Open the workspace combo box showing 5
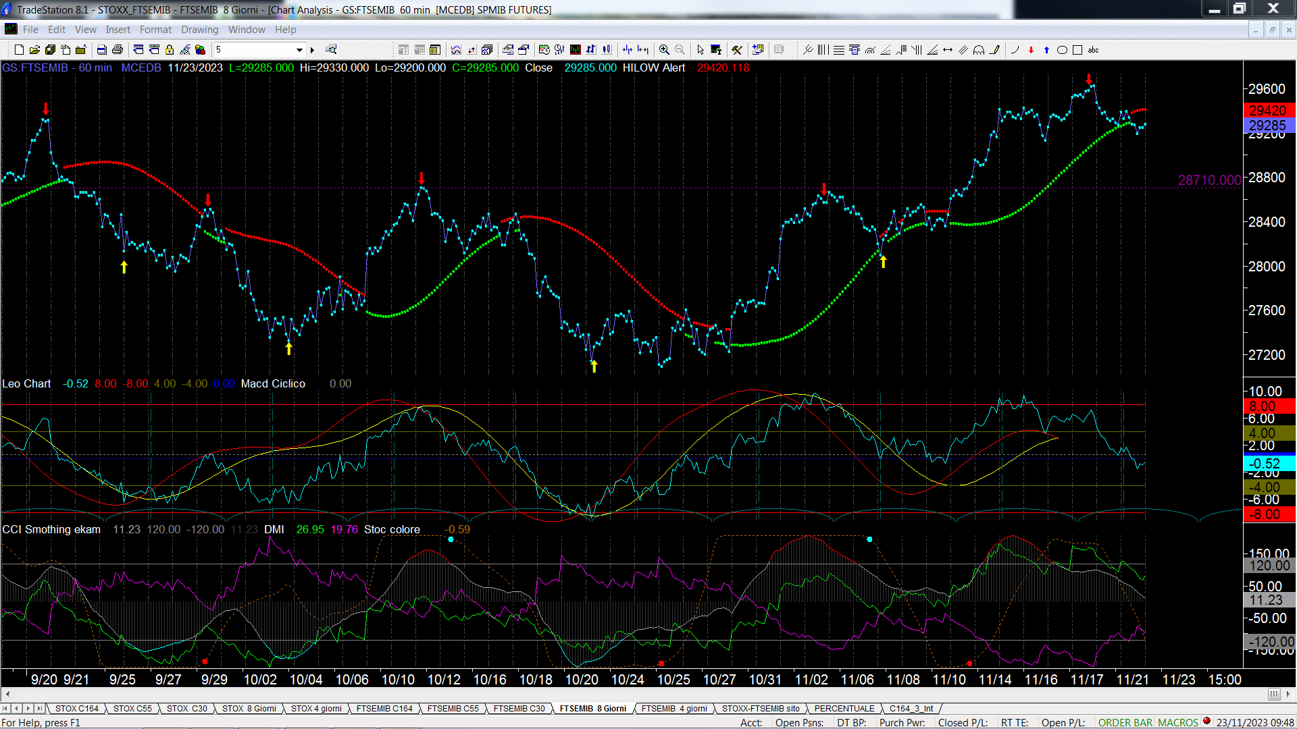This screenshot has width=1297, height=729. pos(259,50)
